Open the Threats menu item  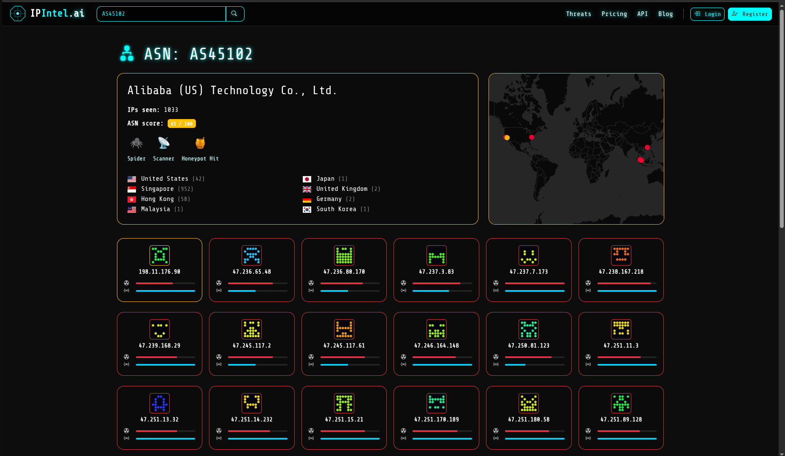tap(579, 14)
